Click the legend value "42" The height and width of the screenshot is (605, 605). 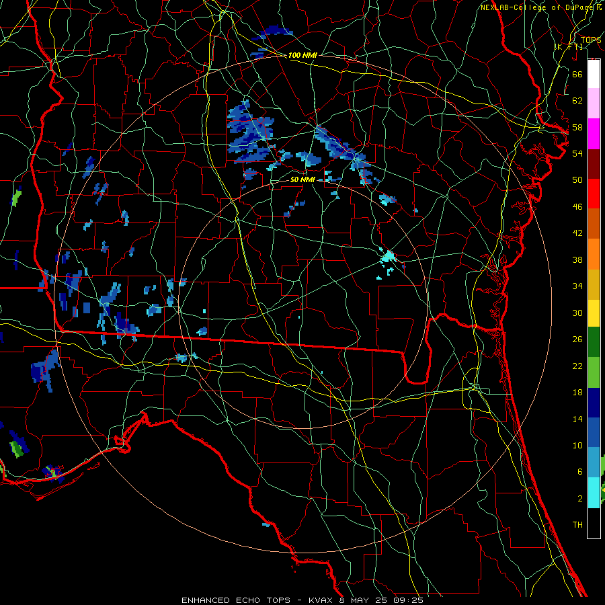tap(577, 233)
